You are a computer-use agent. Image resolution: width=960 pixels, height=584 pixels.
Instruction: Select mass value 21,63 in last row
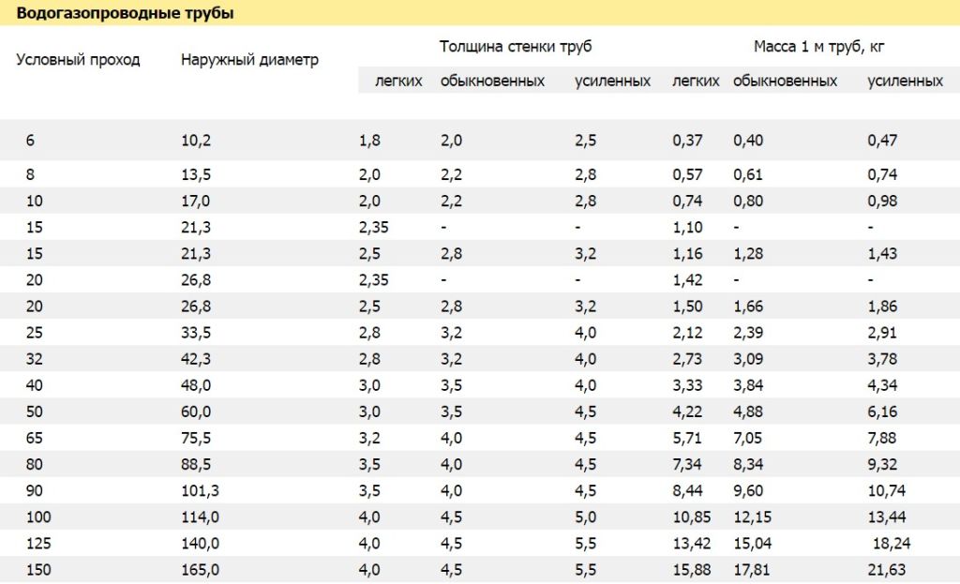(x=887, y=569)
